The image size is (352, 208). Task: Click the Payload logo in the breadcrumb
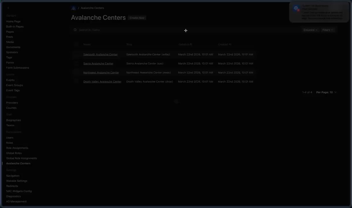tap(73, 8)
